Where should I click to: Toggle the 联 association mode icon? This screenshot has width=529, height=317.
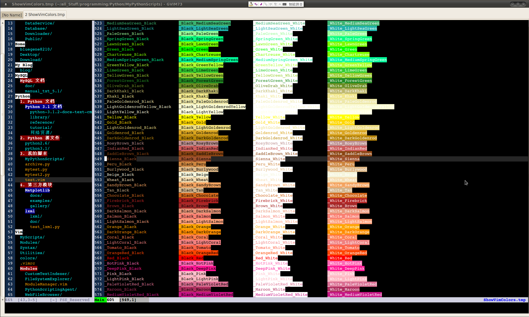[x=271, y=4]
